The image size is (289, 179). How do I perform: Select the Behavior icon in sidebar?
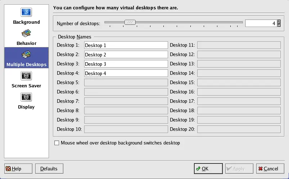click(26, 33)
